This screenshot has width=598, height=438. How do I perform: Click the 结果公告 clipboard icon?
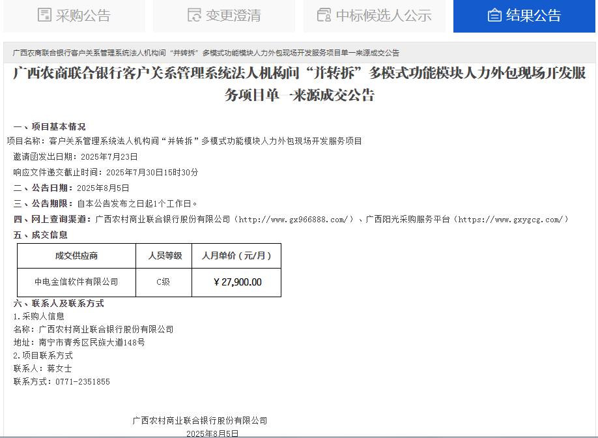494,15
